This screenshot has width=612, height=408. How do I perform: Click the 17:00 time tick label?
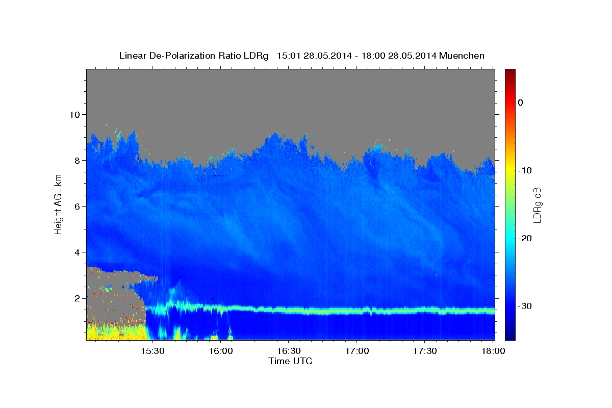pos(357,351)
